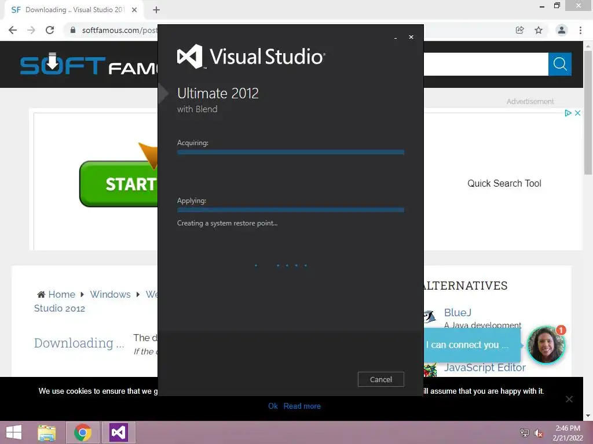Open the Windows breadcrumb link
Screen dimensions: 593x444
tap(110, 294)
